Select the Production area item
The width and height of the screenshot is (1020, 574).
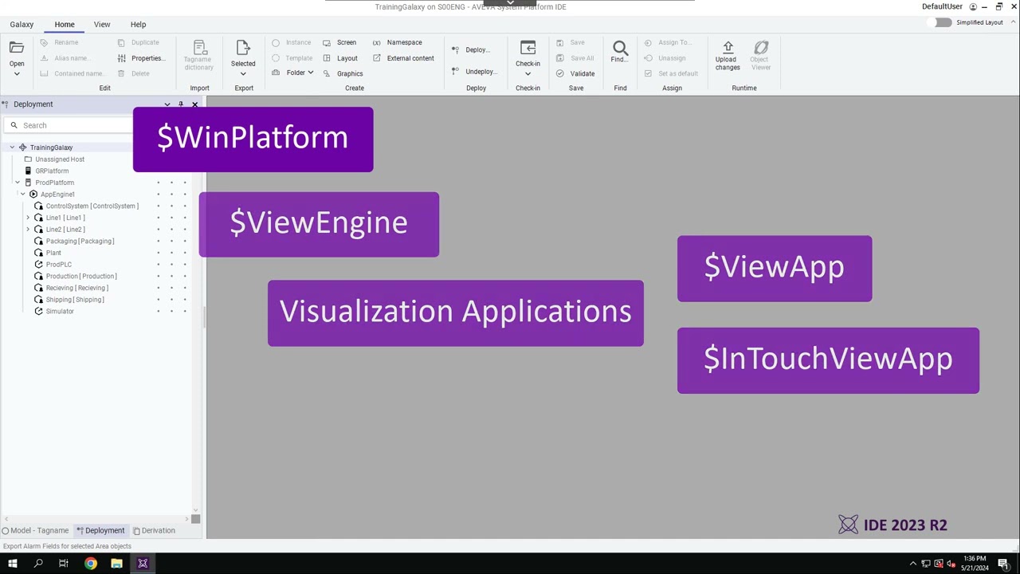click(x=81, y=276)
